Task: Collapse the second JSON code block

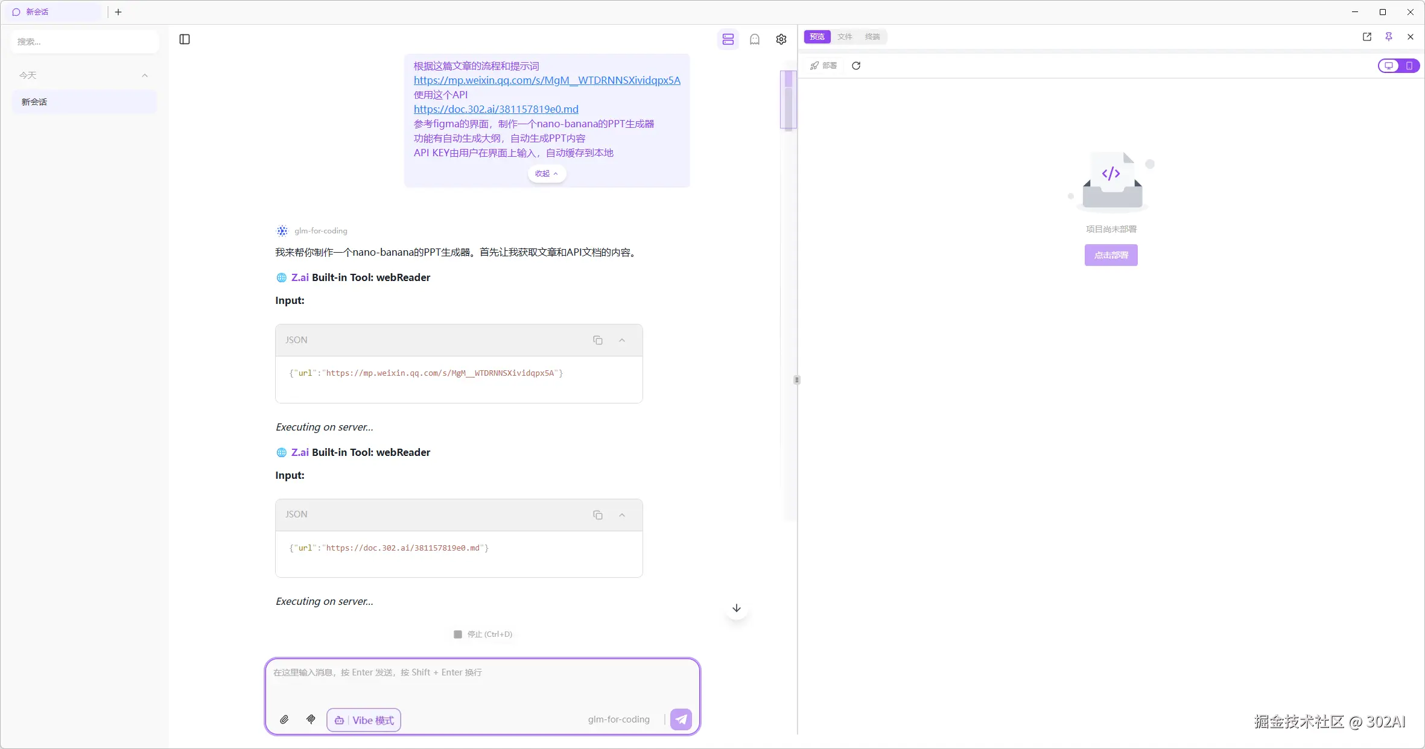Action: [x=622, y=515]
